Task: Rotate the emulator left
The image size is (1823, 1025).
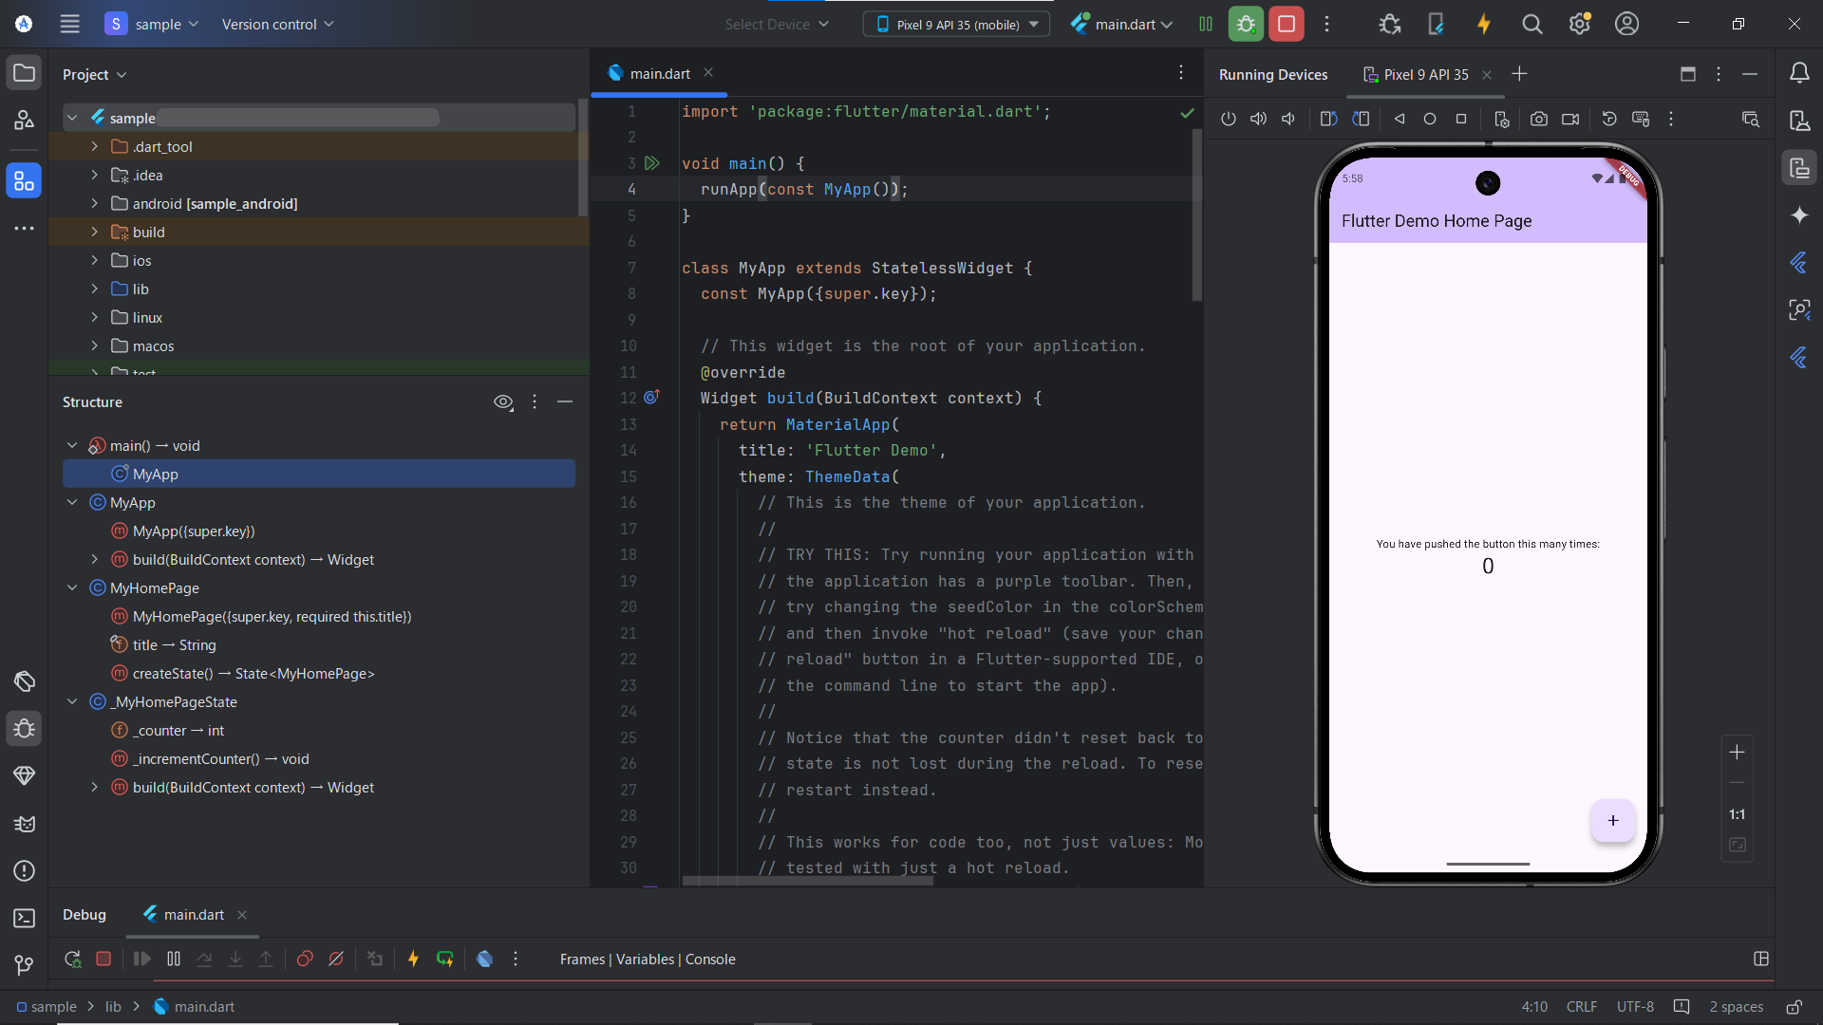Action: (1328, 119)
